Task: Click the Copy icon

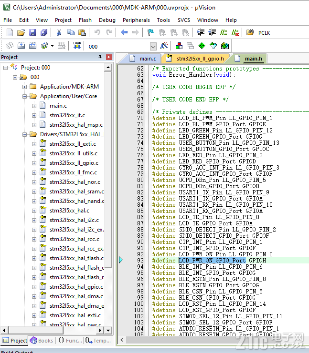Action: 71,33
